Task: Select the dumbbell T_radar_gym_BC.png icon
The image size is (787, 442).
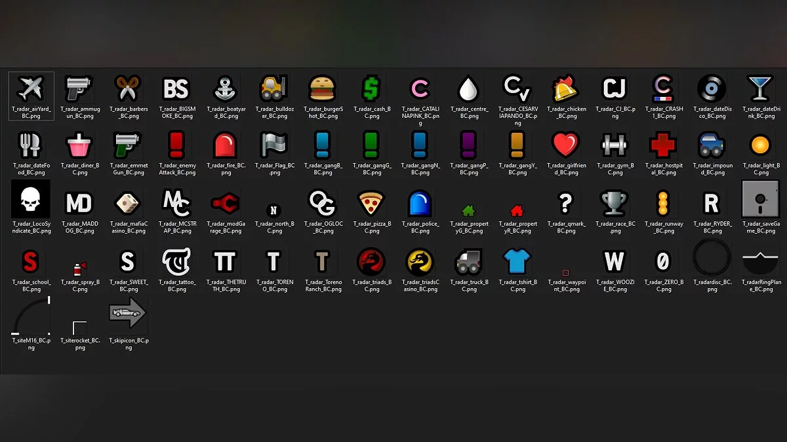Action: (615, 145)
